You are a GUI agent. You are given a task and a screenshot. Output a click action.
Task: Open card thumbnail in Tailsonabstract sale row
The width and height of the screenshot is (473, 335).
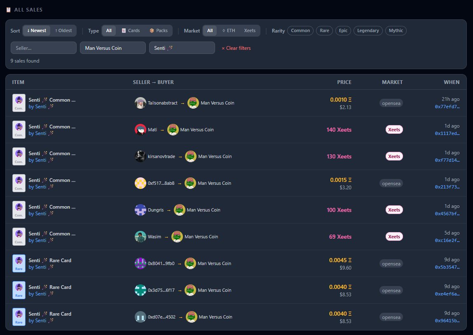[19, 103]
